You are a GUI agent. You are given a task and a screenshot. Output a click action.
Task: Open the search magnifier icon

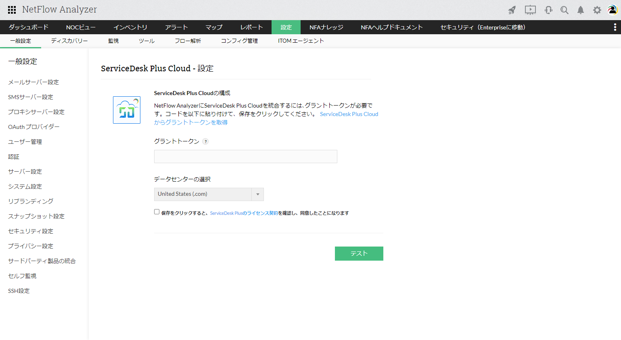point(565,10)
